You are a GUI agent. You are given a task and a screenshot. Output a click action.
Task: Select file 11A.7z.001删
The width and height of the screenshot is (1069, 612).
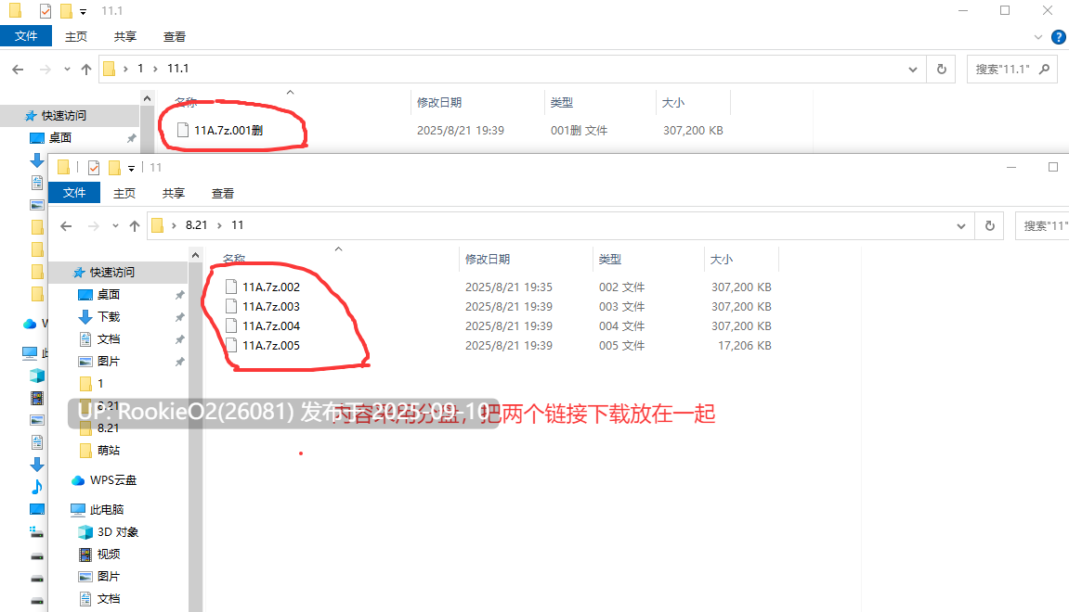228,130
